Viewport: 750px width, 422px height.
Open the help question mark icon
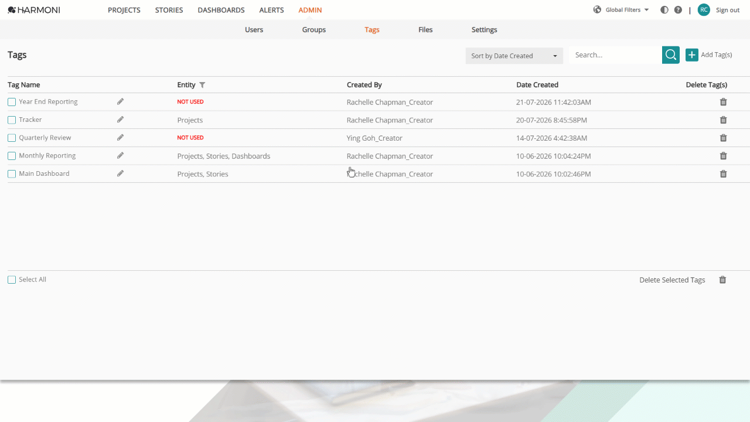tap(678, 10)
